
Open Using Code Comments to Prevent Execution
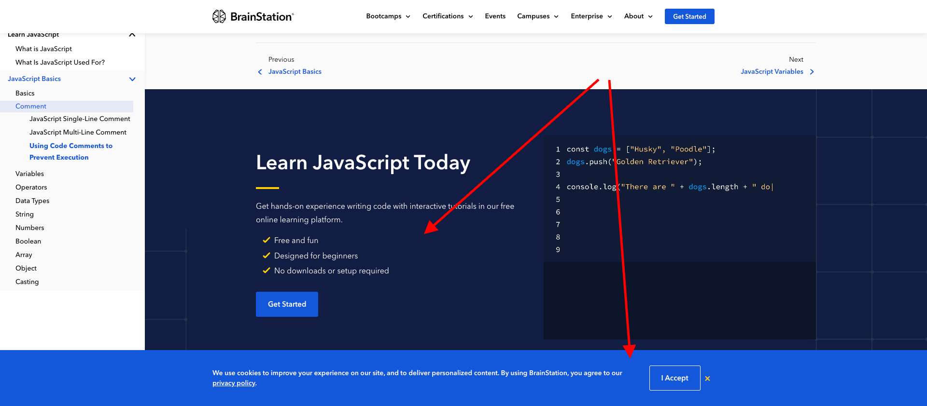[71, 151]
